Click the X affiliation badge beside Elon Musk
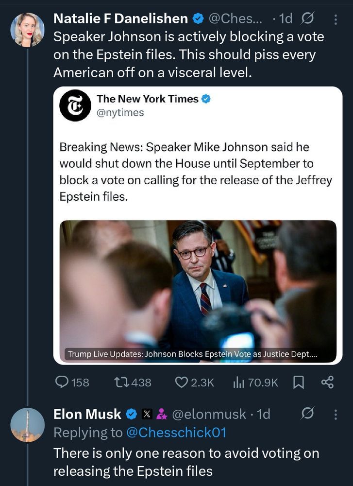Viewport: 353px width, 486px height. pyautogui.click(x=147, y=415)
